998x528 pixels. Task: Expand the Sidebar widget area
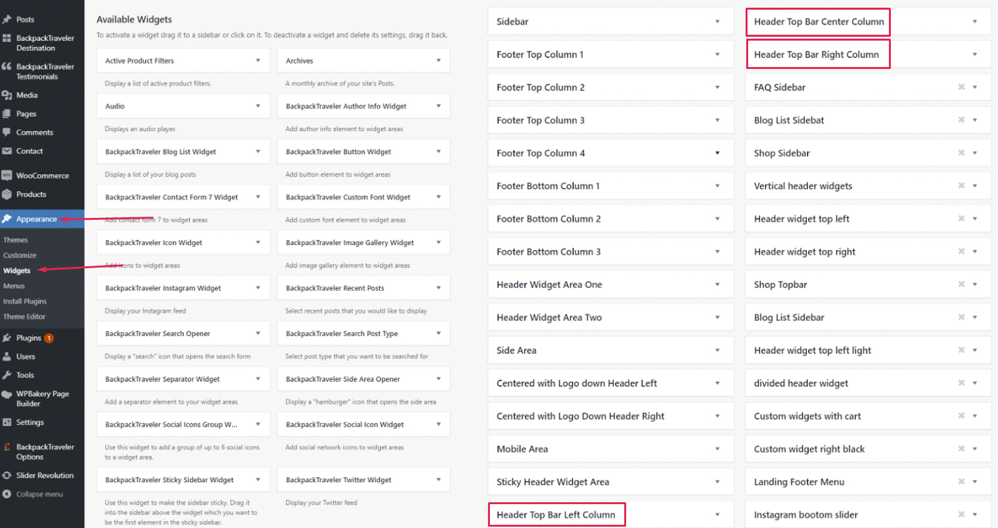click(x=717, y=21)
